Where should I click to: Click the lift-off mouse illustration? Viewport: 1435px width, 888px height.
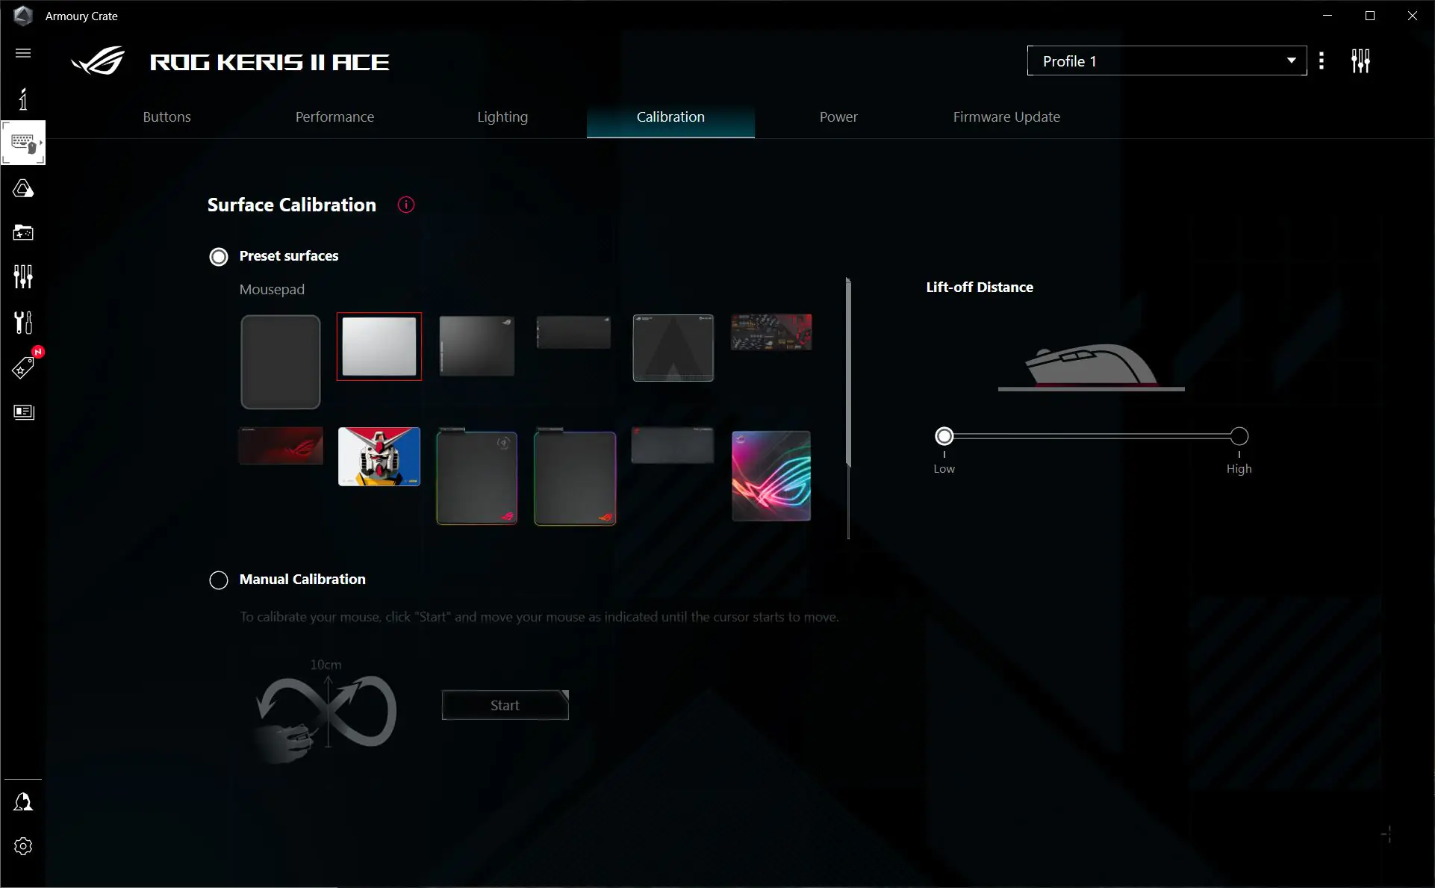tap(1092, 367)
